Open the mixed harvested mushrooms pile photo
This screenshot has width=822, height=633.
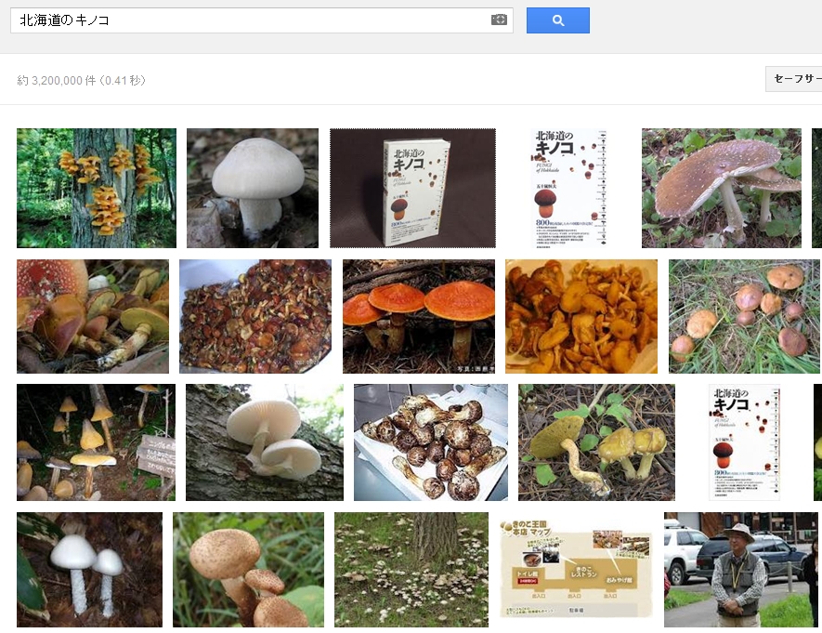pos(93,316)
